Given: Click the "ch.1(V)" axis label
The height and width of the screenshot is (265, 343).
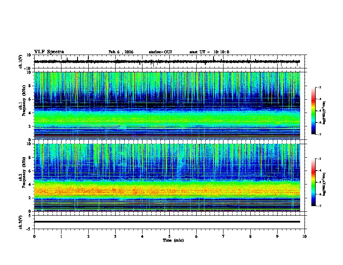Looking at the screenshot, I should (x=21, y=61).
